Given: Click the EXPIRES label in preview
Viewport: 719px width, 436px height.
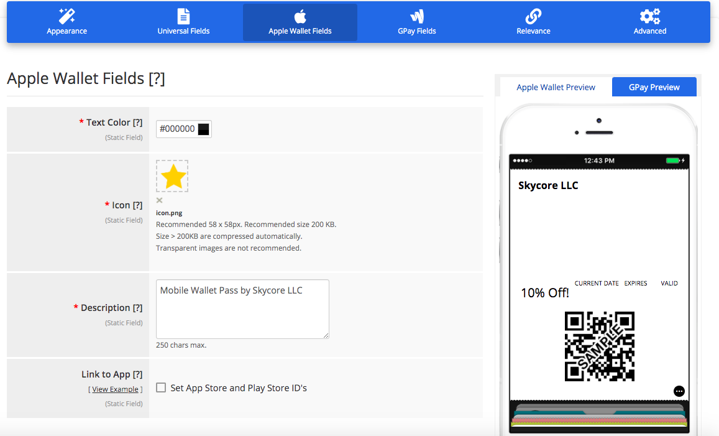Looking at the screenshot, I should pyautogui.click(x=636, y=283).
